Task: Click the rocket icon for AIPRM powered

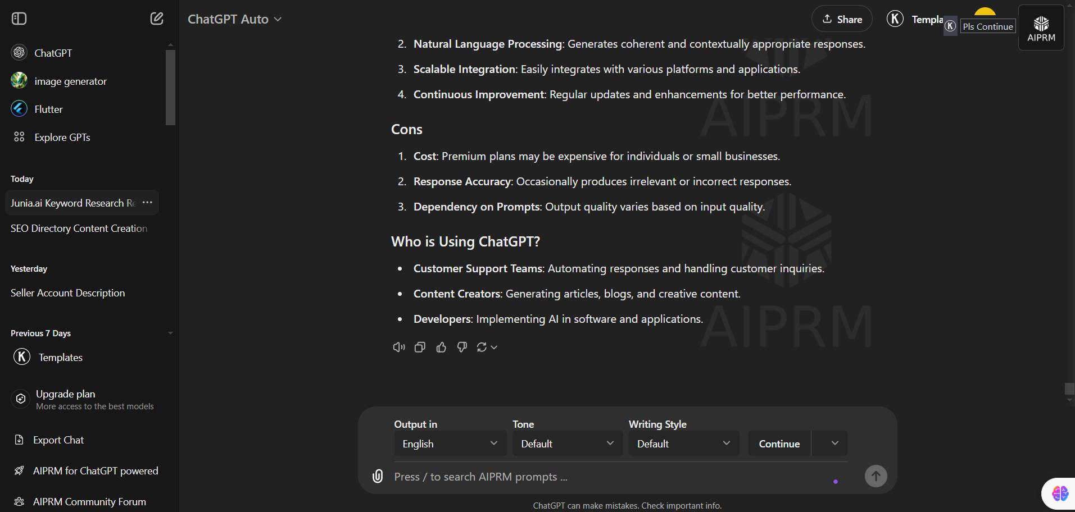Action: (x=19, y=470)
